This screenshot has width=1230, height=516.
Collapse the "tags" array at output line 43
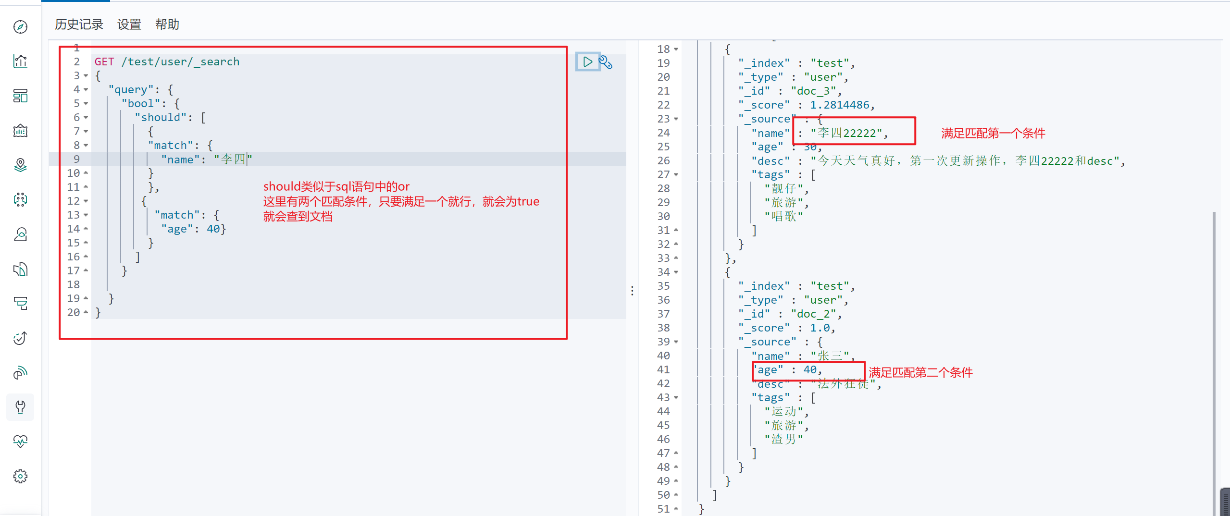pos(676,398)
